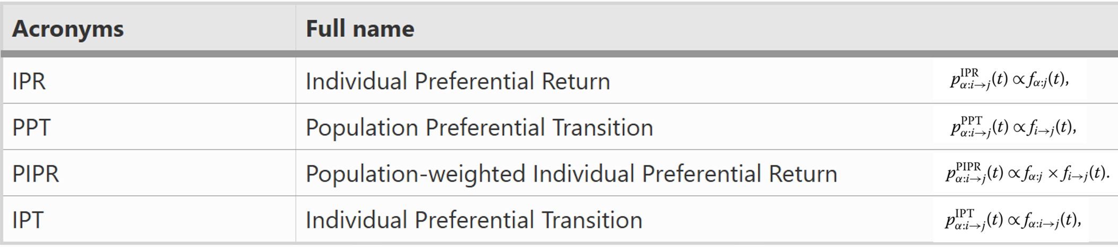
Task: Click the word Return in the IPR row
Action: point(575,81)
